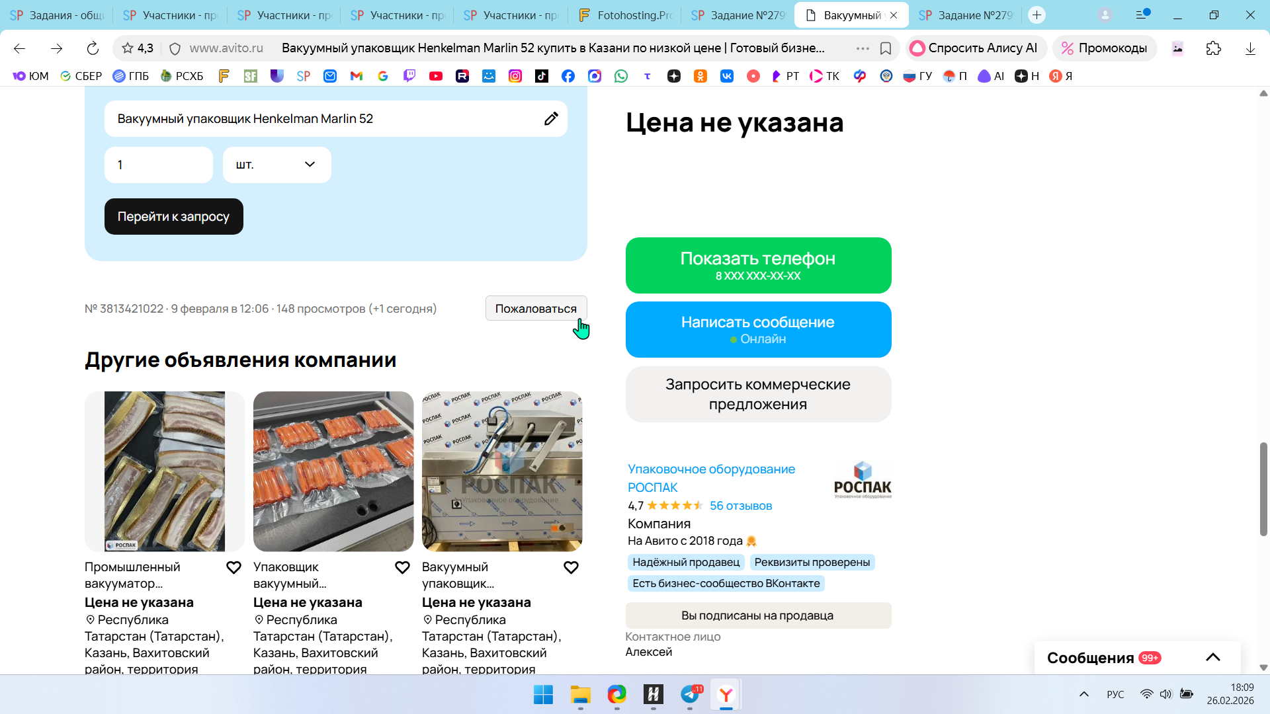Click the pencil edit icon in product name field

(551, 119)
